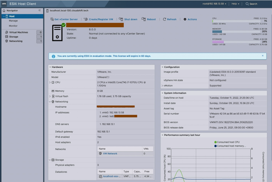Open Virtual Machines in the Navigator

[x=19, y=32]
